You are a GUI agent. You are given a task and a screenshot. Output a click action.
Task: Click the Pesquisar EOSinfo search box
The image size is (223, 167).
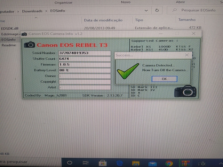193,10
